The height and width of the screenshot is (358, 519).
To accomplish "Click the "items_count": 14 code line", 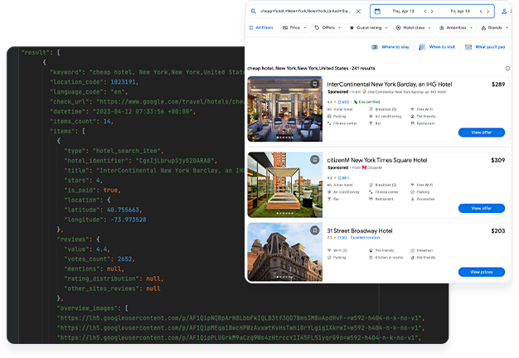I will pyautogui.click(x=81, y=122).
